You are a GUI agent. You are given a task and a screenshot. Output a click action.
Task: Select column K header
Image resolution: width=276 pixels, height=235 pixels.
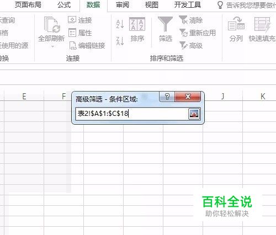click(263, 96)
